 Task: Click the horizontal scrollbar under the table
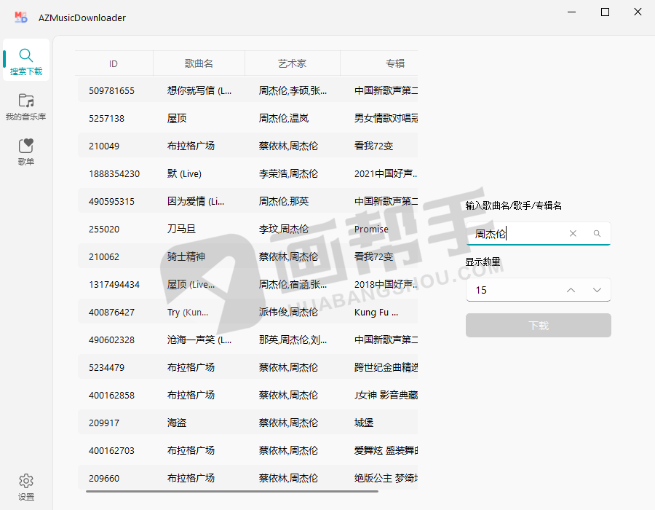[232, 491]
